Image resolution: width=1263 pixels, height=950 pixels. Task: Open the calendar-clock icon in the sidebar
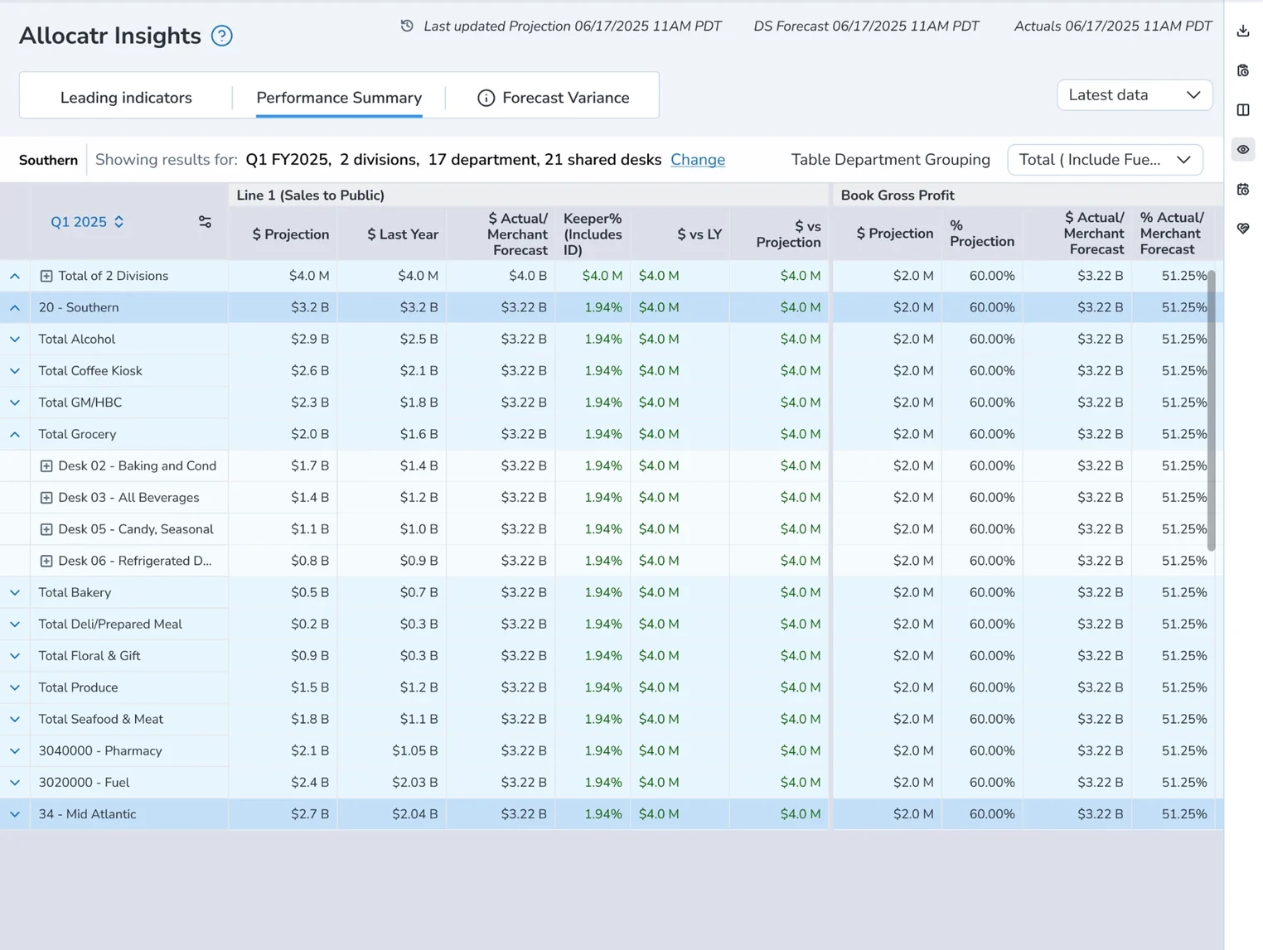[1243, 190]
